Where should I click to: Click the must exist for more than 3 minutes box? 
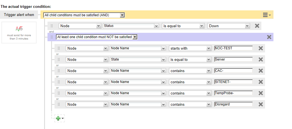pos(19,33)
